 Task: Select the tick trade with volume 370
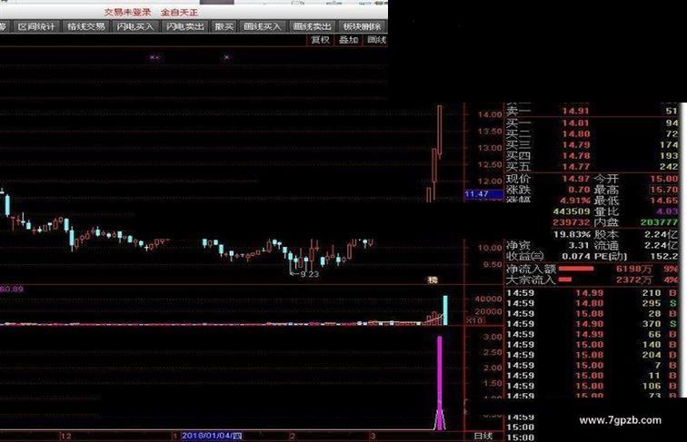click(592, 324)
